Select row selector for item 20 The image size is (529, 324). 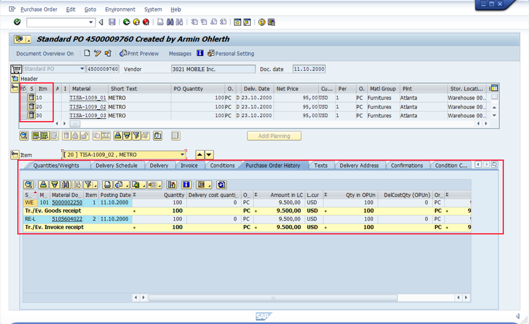point(24,107)
